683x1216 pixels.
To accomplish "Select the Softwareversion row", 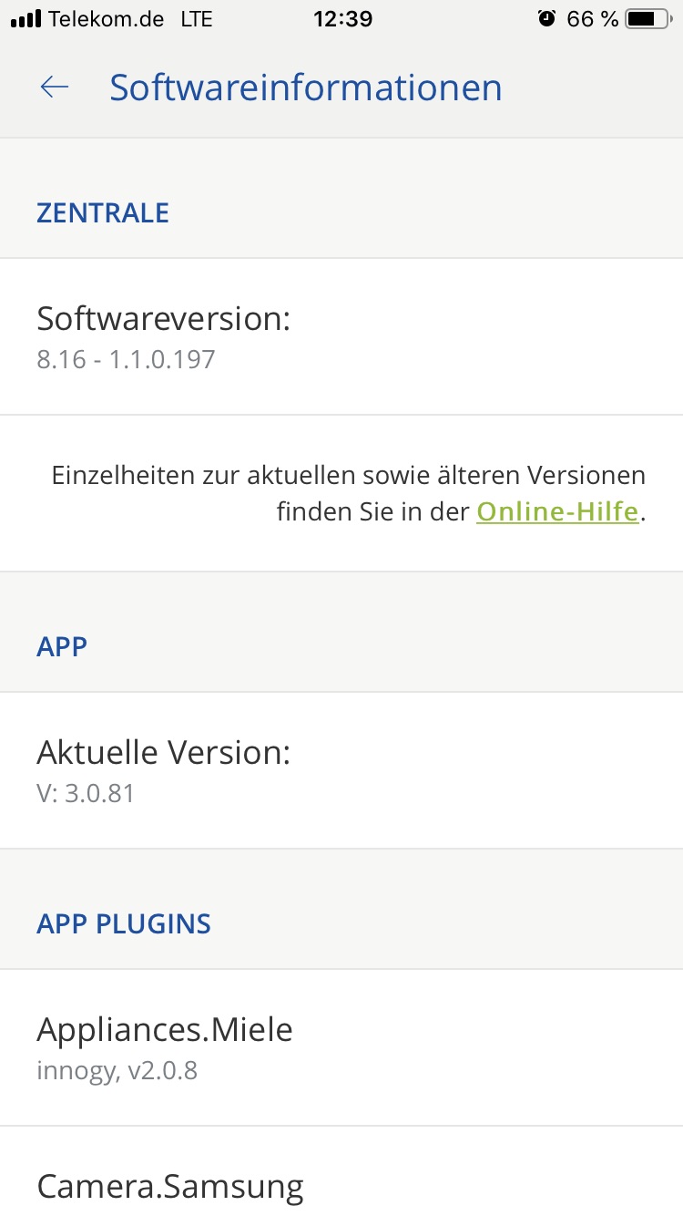I will 341,336.
